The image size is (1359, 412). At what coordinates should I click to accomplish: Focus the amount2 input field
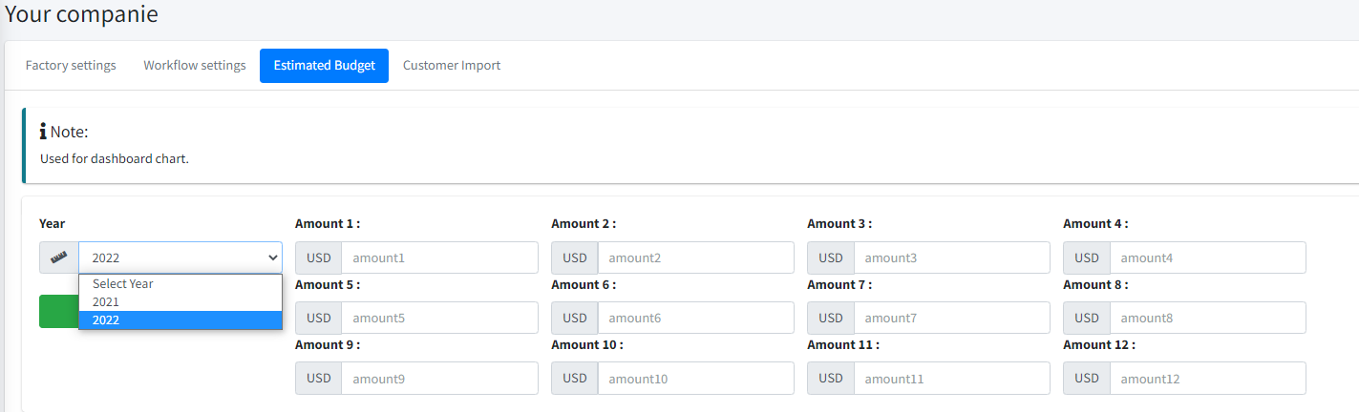coord(695,257)
